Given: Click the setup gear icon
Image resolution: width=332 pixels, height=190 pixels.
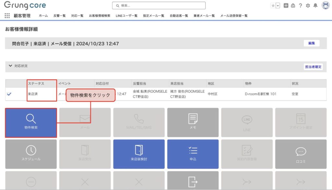Looking at the screenshot, I should [x=308, y=6].
